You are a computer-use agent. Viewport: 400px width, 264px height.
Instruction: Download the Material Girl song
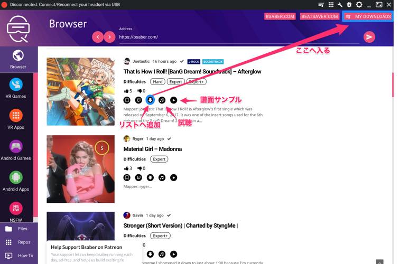pos(150,177)
